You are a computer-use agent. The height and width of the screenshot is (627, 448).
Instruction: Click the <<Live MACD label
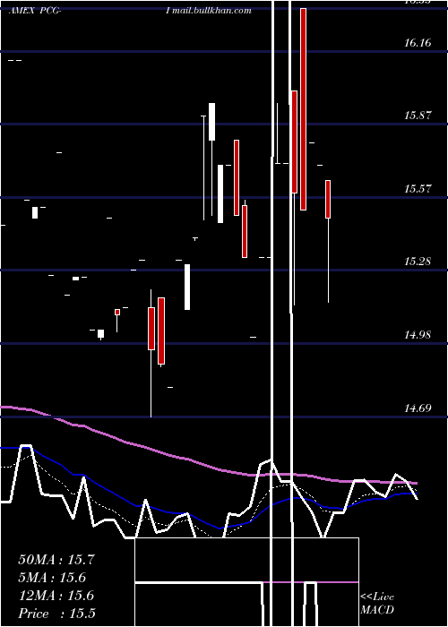click(x=377, y=604)
